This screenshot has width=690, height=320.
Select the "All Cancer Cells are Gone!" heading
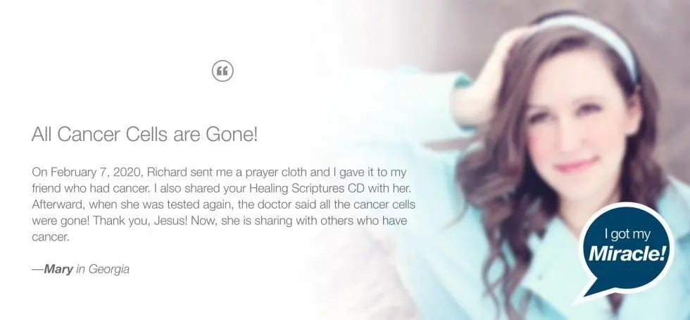point(145,135)
